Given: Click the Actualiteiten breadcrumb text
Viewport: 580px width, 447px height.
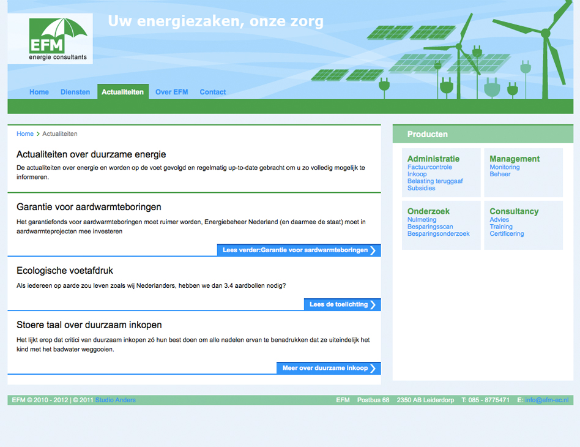Looking at the screenshot, I should 60,133.
